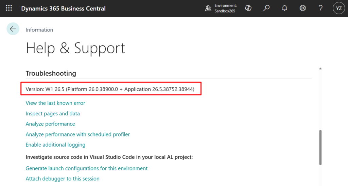Click Enable additional logging link
This screenshot has height=186, width=348.
click(55, 145)
